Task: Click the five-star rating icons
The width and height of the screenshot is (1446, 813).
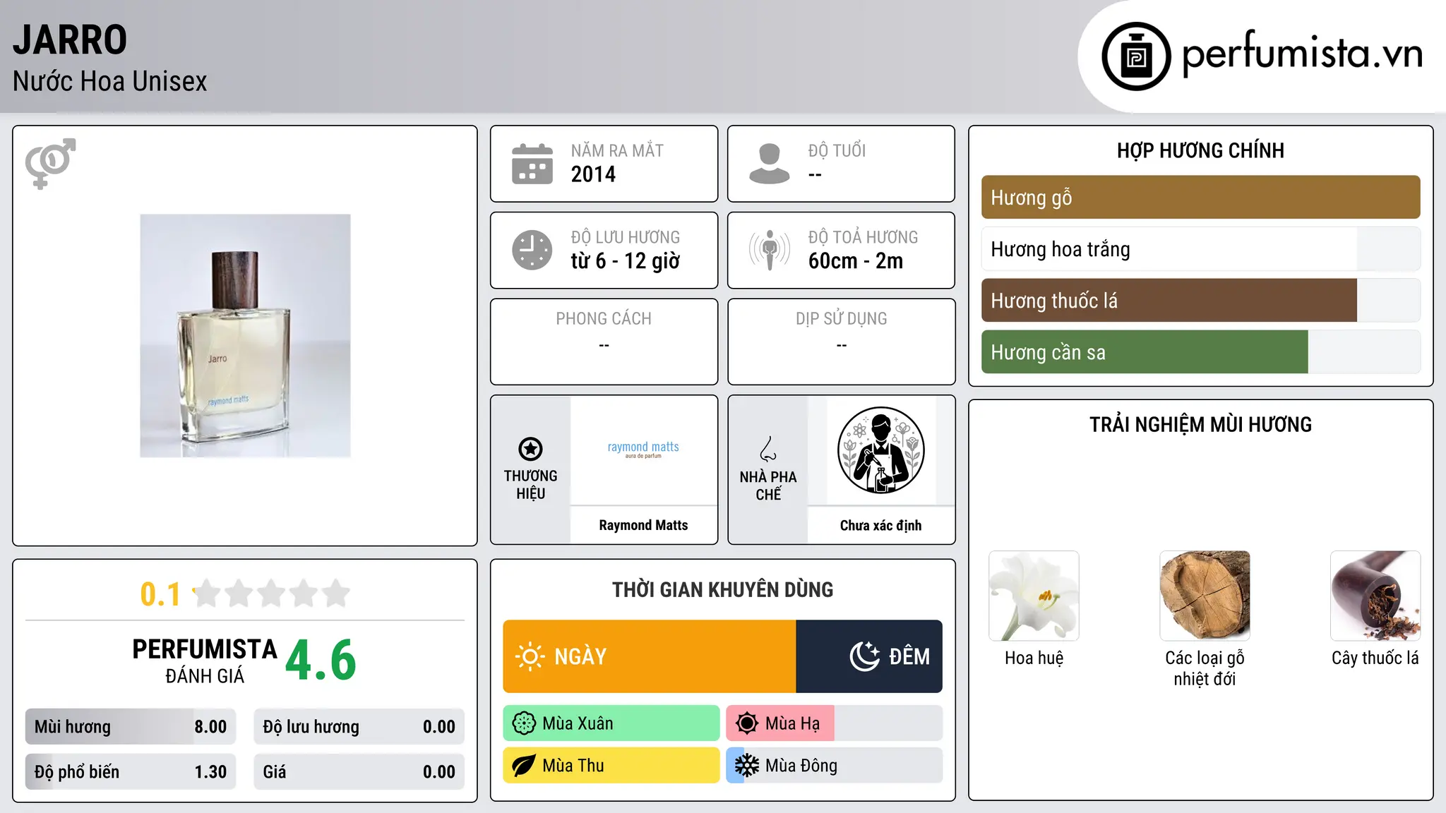Action: (x=272, y=594)
